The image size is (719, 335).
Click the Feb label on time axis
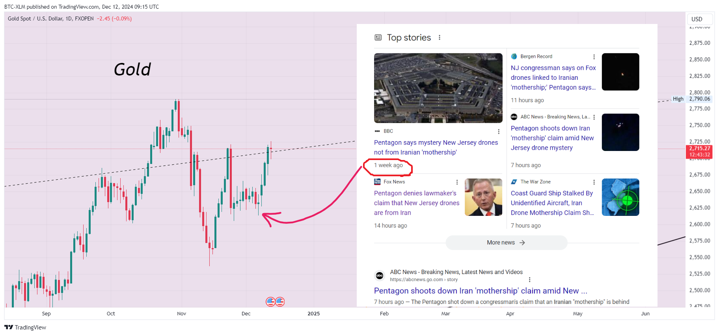pyautogui.click(x=384, y=313)
